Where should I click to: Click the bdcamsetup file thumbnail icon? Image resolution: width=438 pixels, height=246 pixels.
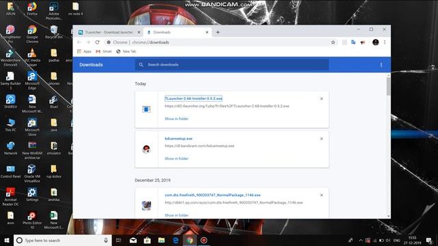pyautogui.click(x=146, y=149)
